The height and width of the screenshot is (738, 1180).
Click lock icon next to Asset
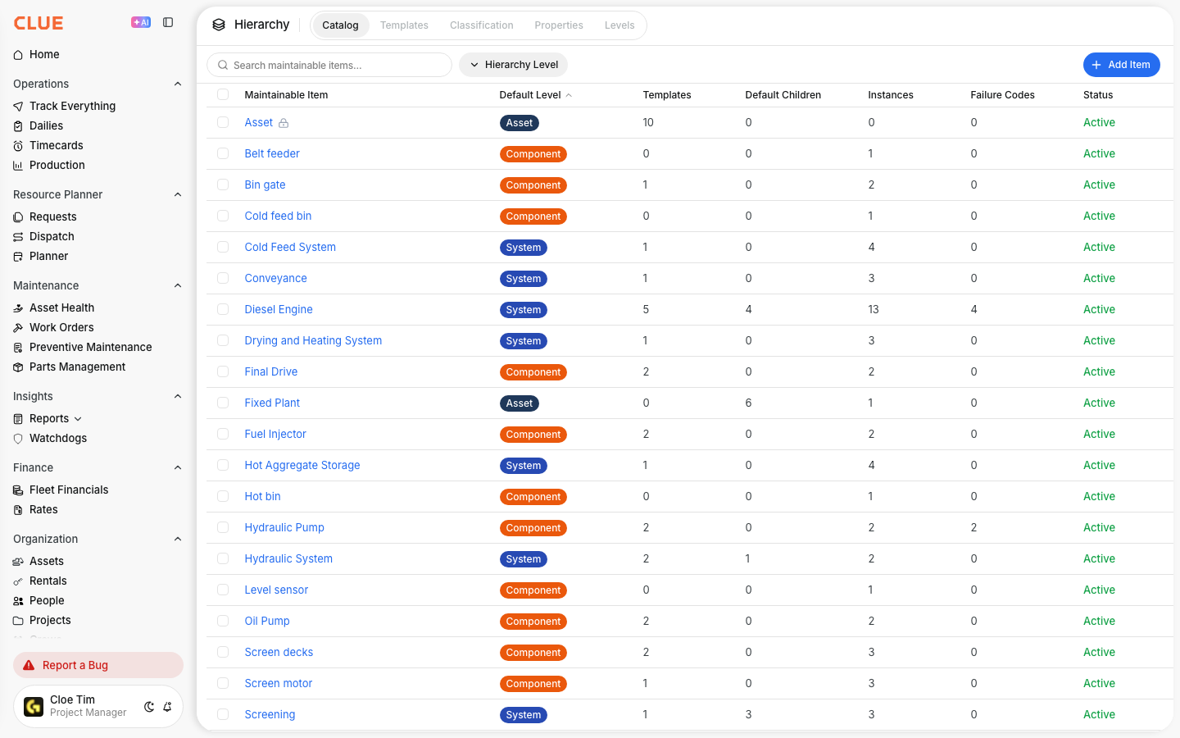(284, 123)
